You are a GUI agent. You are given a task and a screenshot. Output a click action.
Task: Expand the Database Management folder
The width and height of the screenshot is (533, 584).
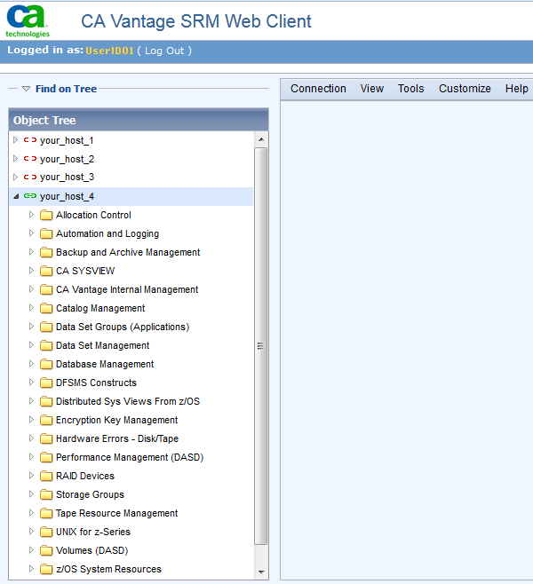[x=31, y=364]
